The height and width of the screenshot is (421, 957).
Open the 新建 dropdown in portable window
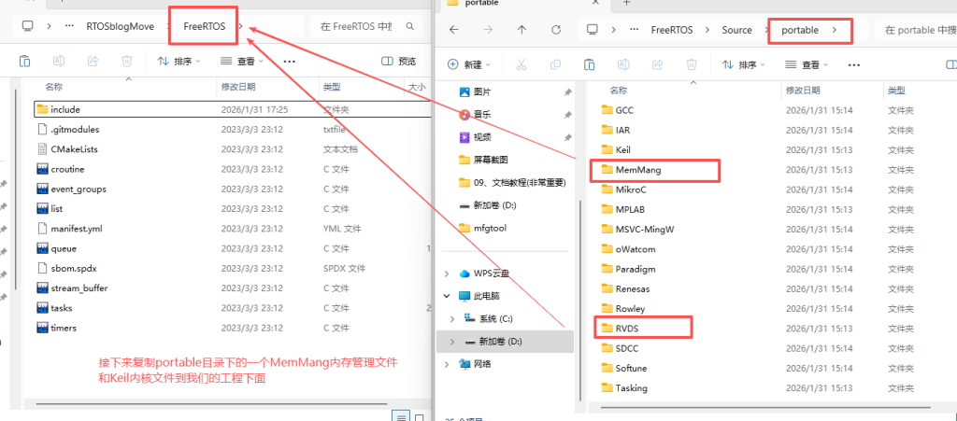click(x=471, y=64)
